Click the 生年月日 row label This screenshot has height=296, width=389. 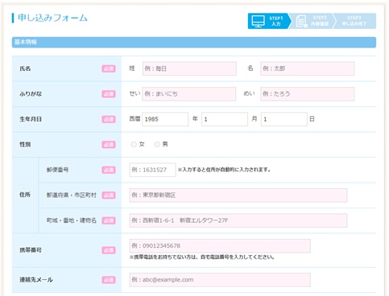pyautogui.click(x=31, y=119)
